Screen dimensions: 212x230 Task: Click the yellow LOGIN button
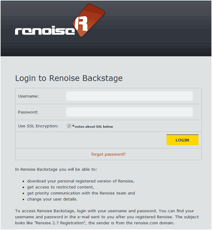[182, 140]
